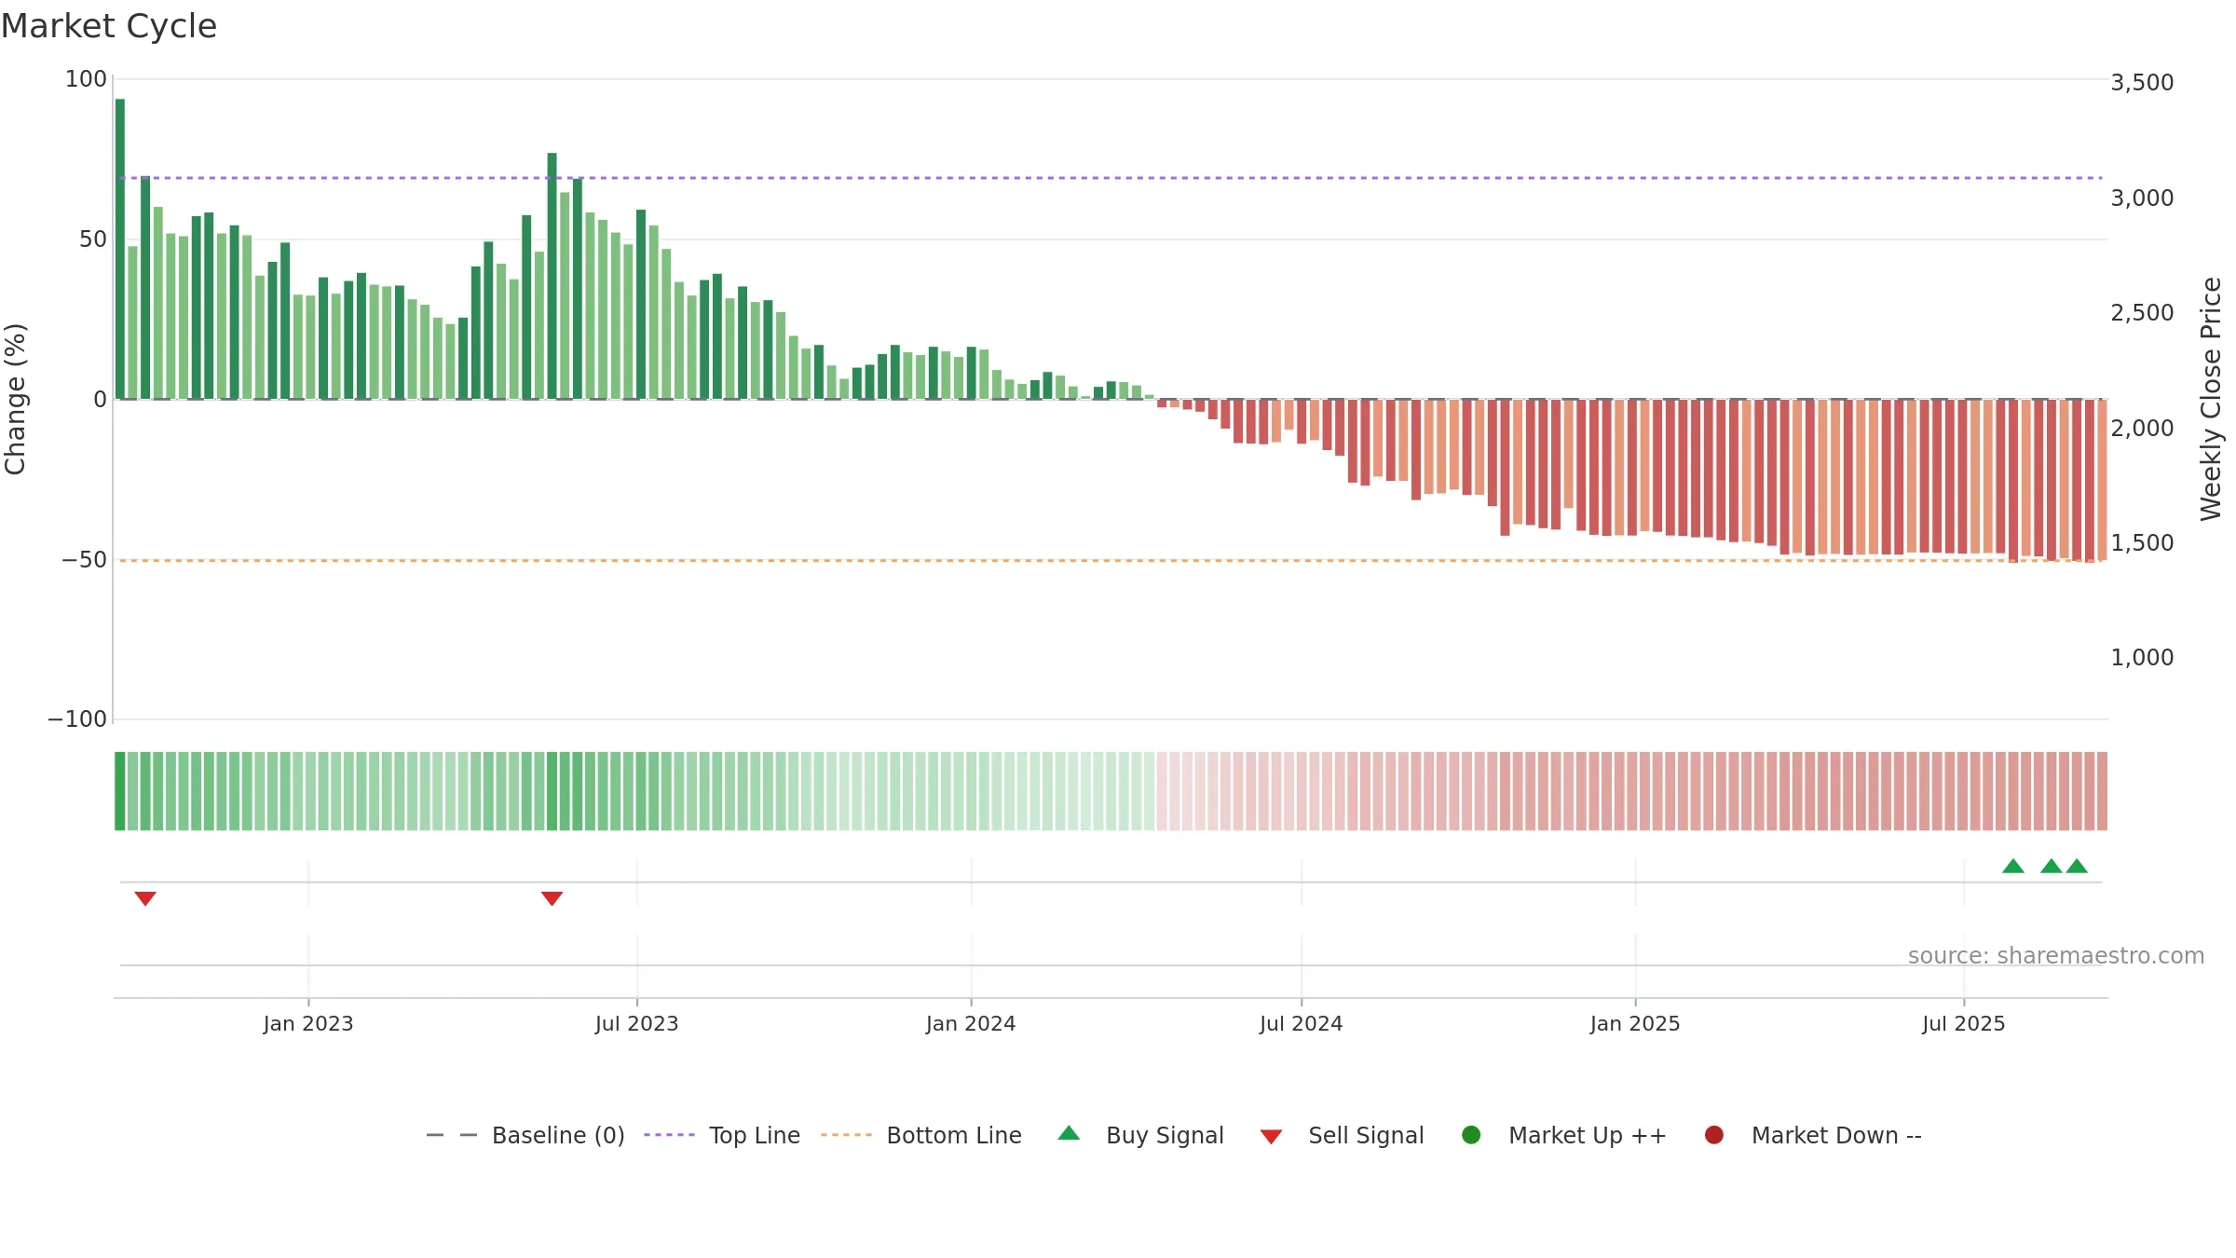Click the Jul 2024 axis label
Image resolution: width=2236 pixels, height=1258 pixels.
click(x=1302, y=1023)
